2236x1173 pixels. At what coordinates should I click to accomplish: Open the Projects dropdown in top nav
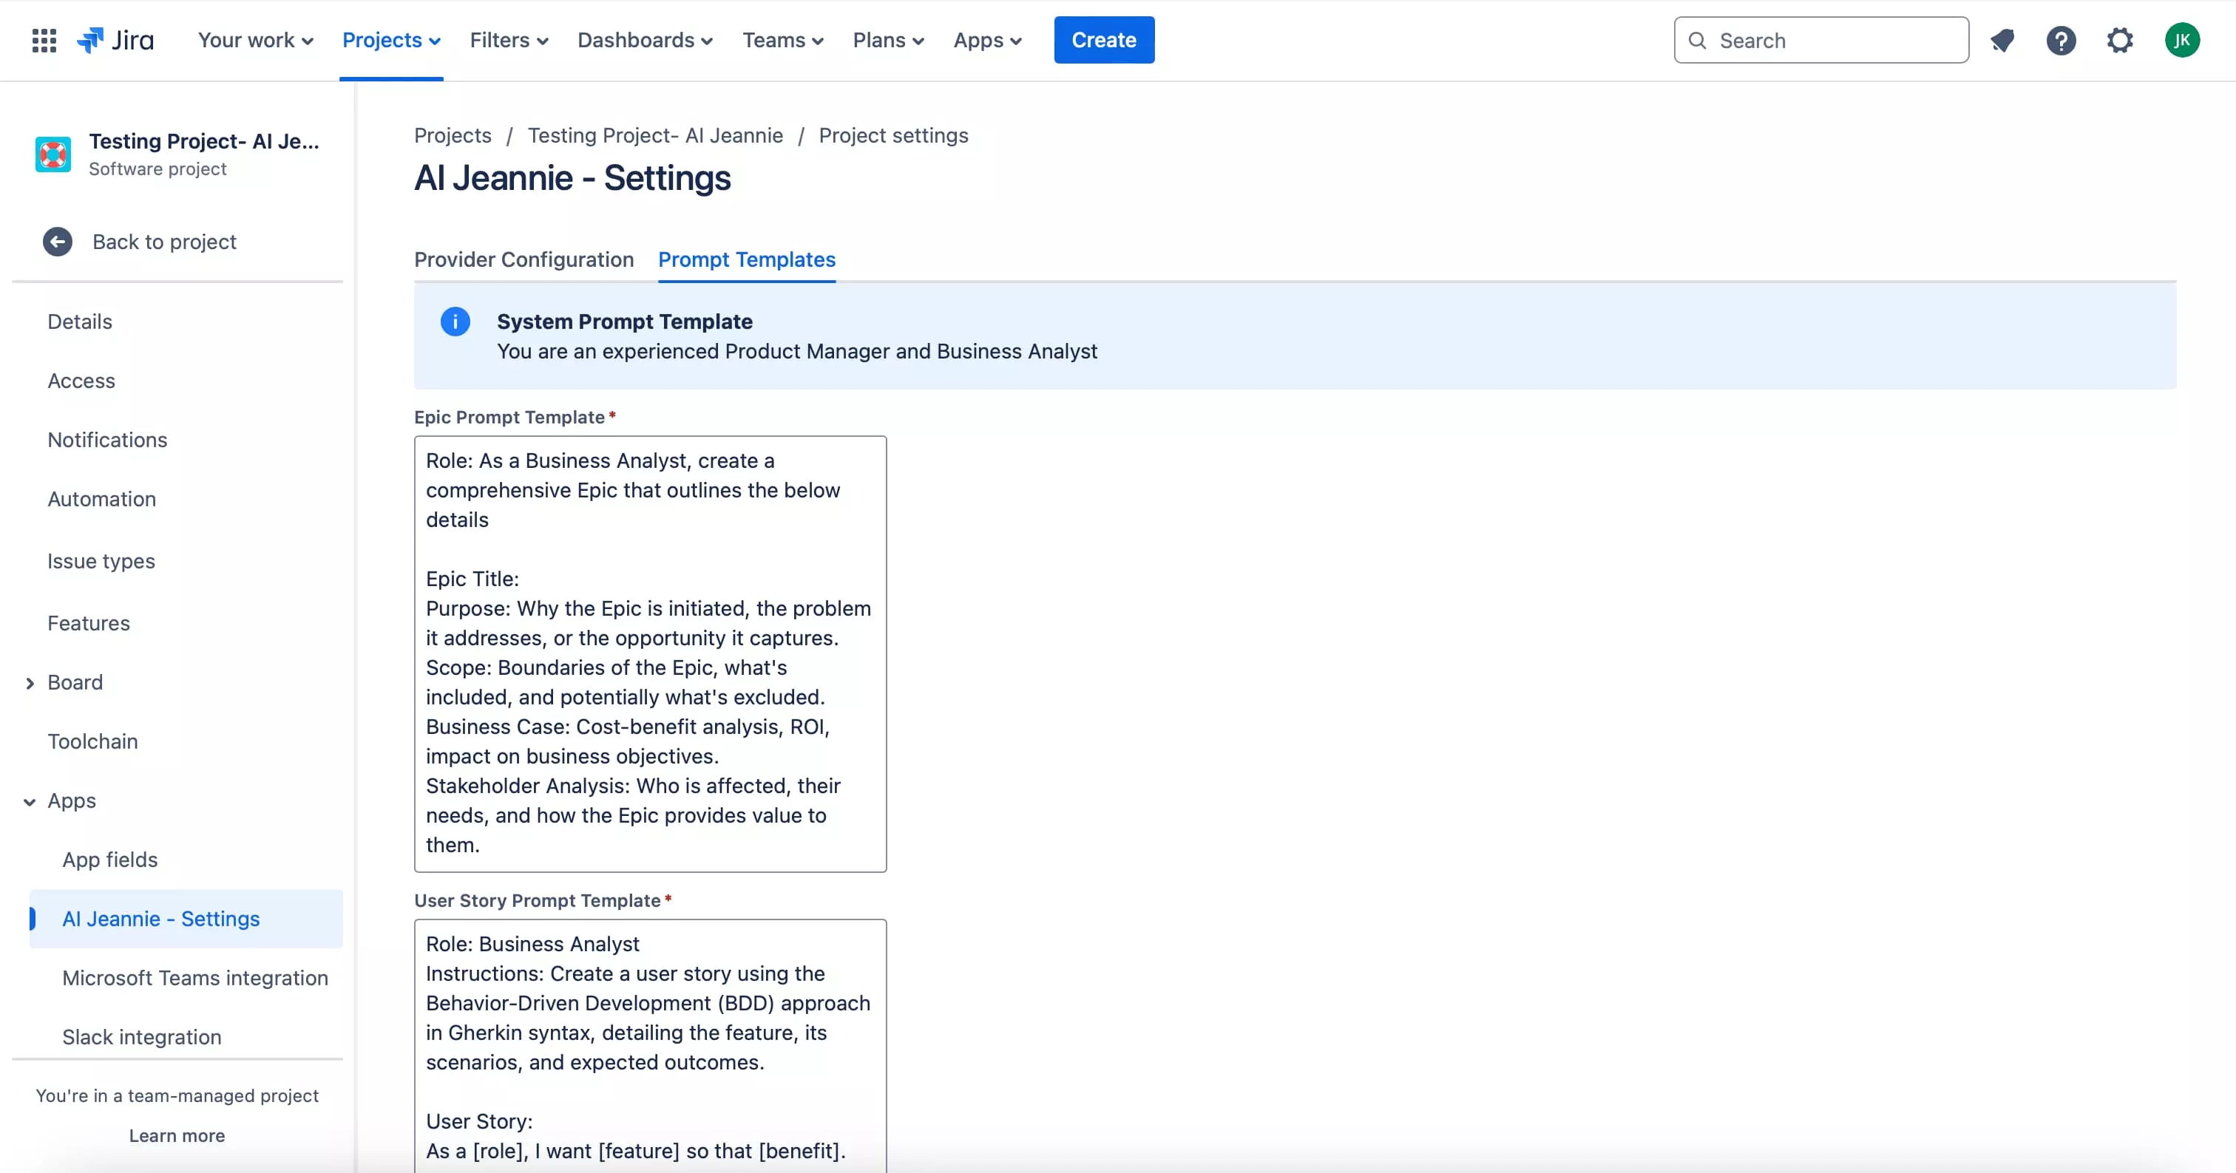pyautogui.click(x=389, y=40)
